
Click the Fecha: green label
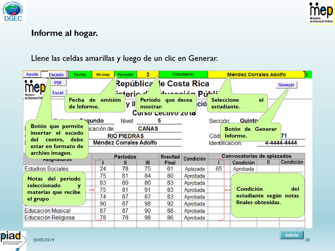(x=80, y=75)
